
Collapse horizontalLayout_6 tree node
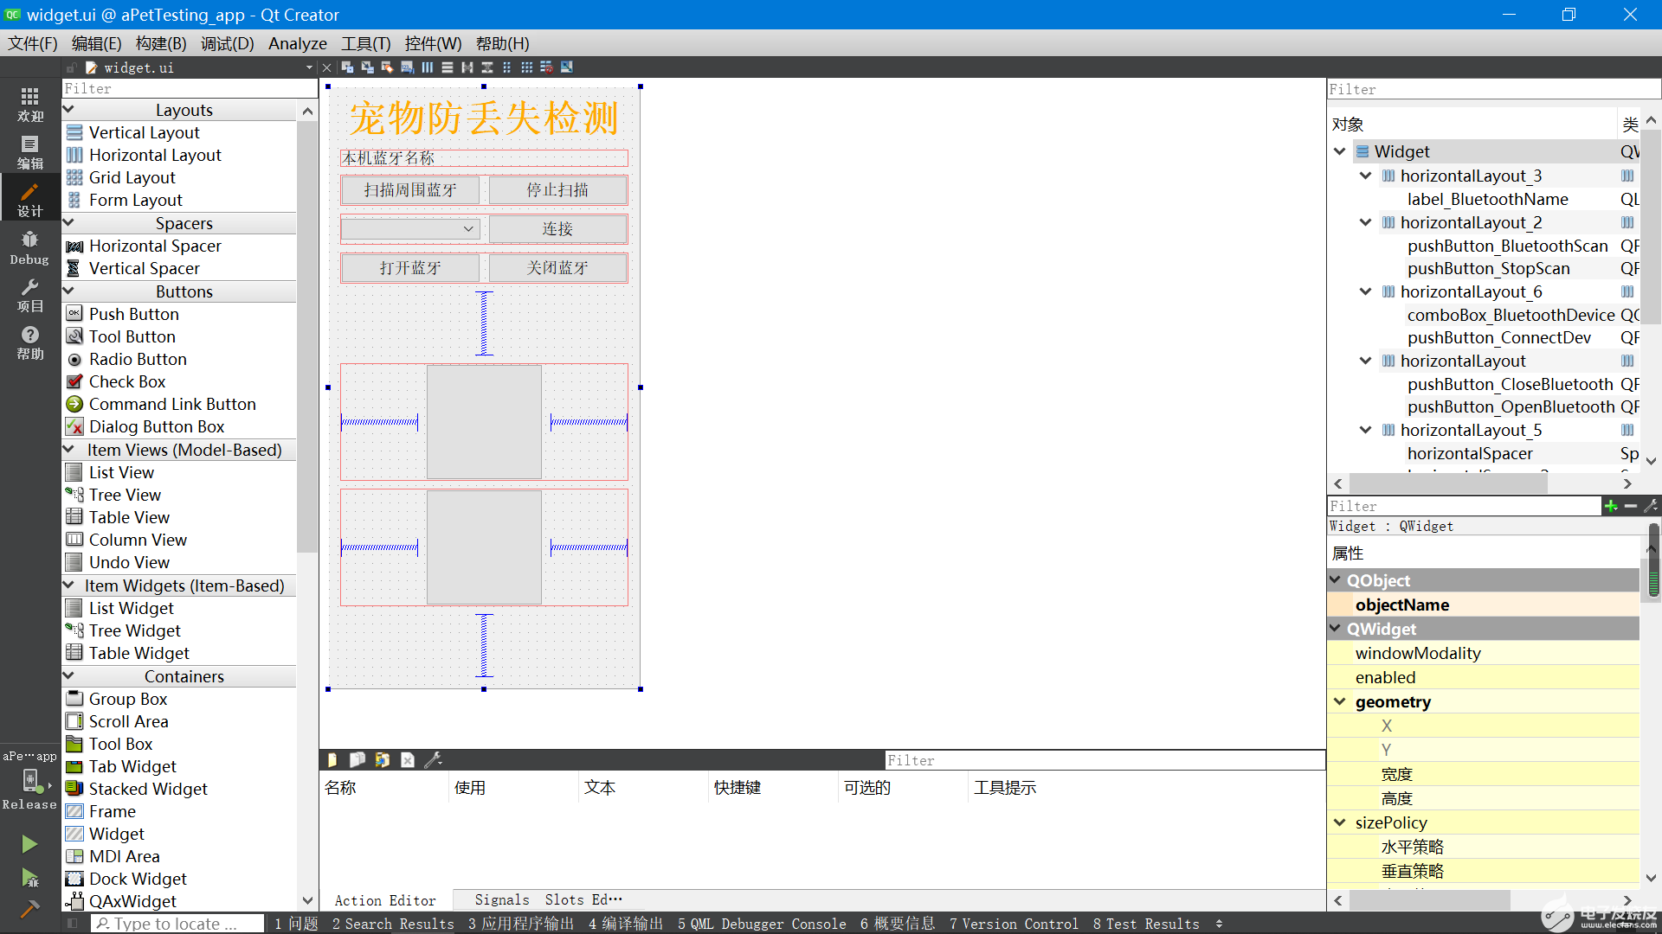(x=1366, y=291)
